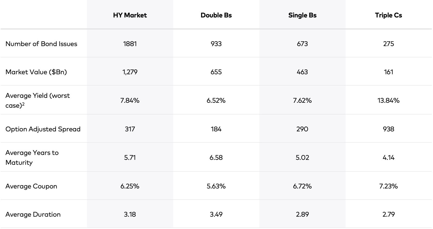Click the 13.84% Triple Cs yield cell
Image resolution: width=433 pixels, height=229 pixels.
tap(388, 101)
